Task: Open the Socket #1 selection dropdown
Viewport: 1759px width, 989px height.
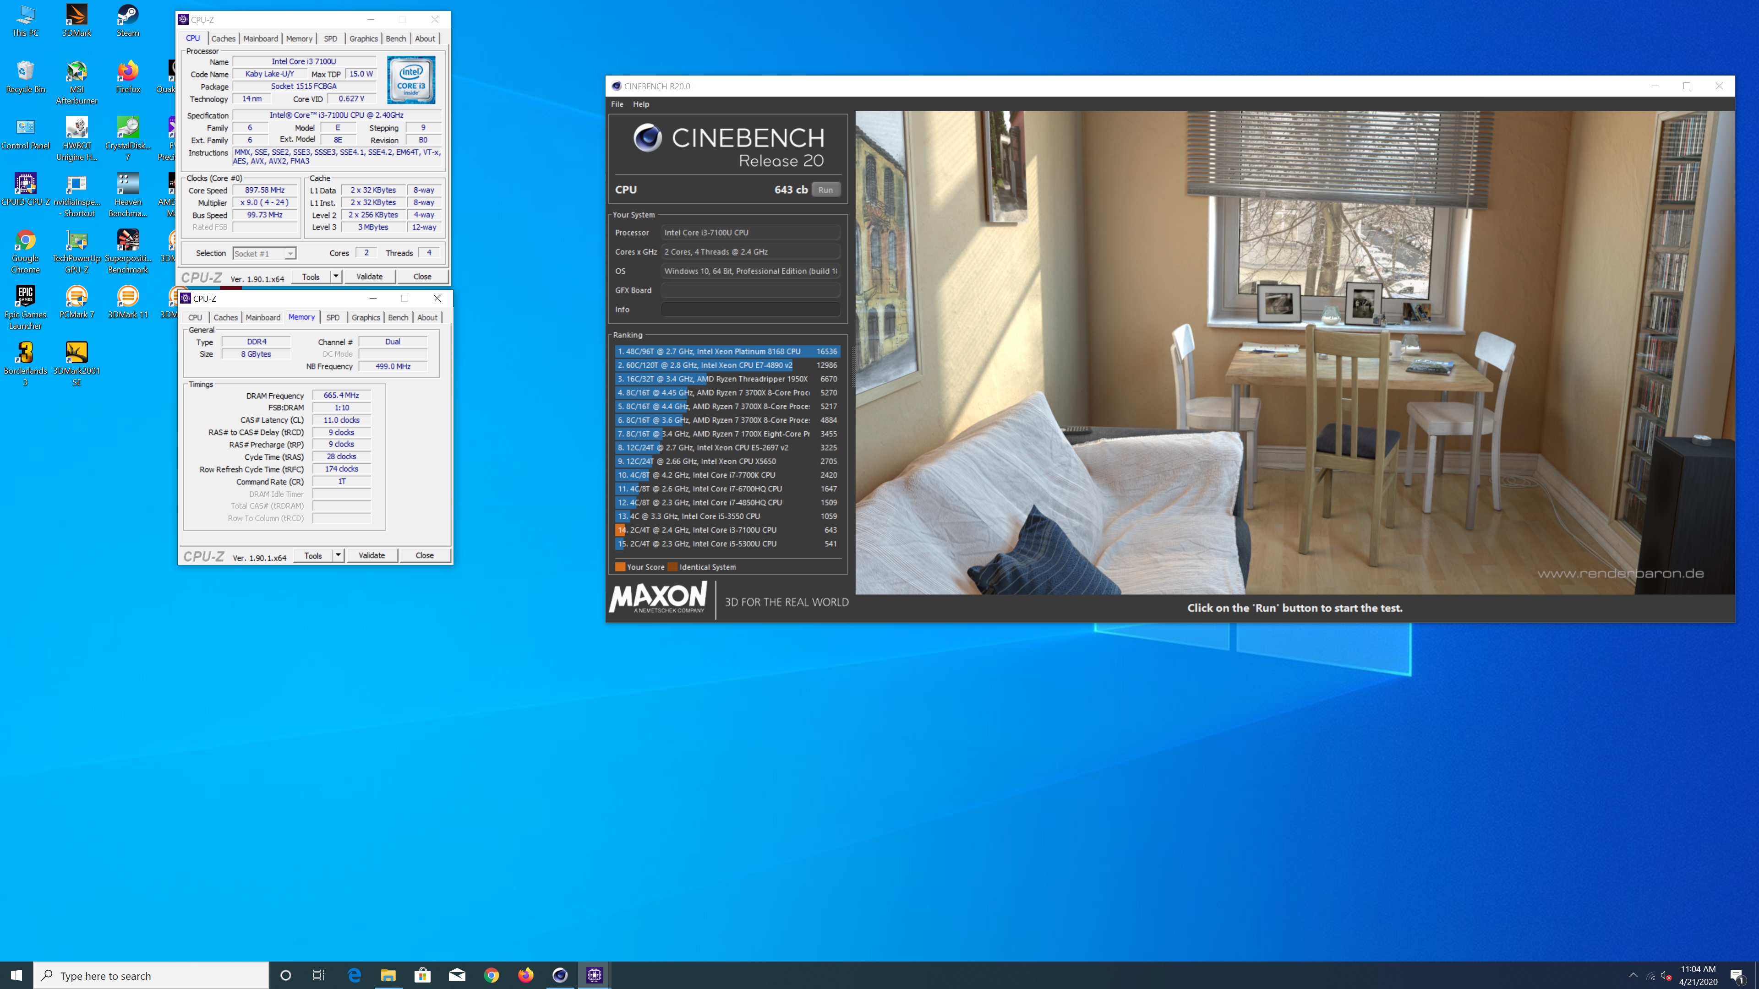Action: coord(264,253)
